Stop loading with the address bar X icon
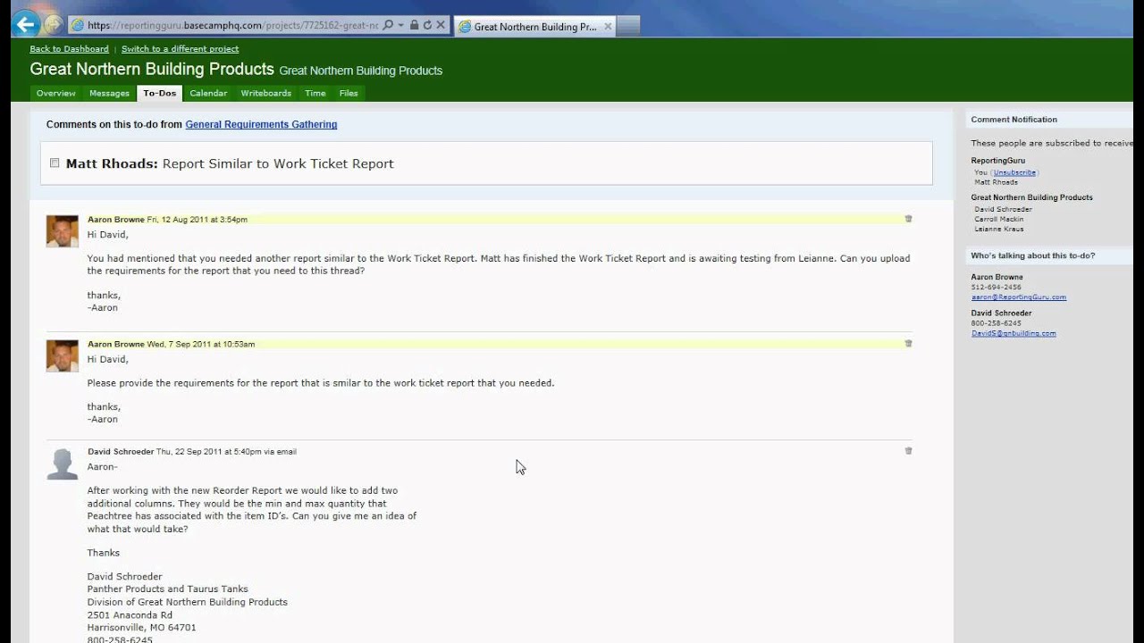 coord(441,26)
